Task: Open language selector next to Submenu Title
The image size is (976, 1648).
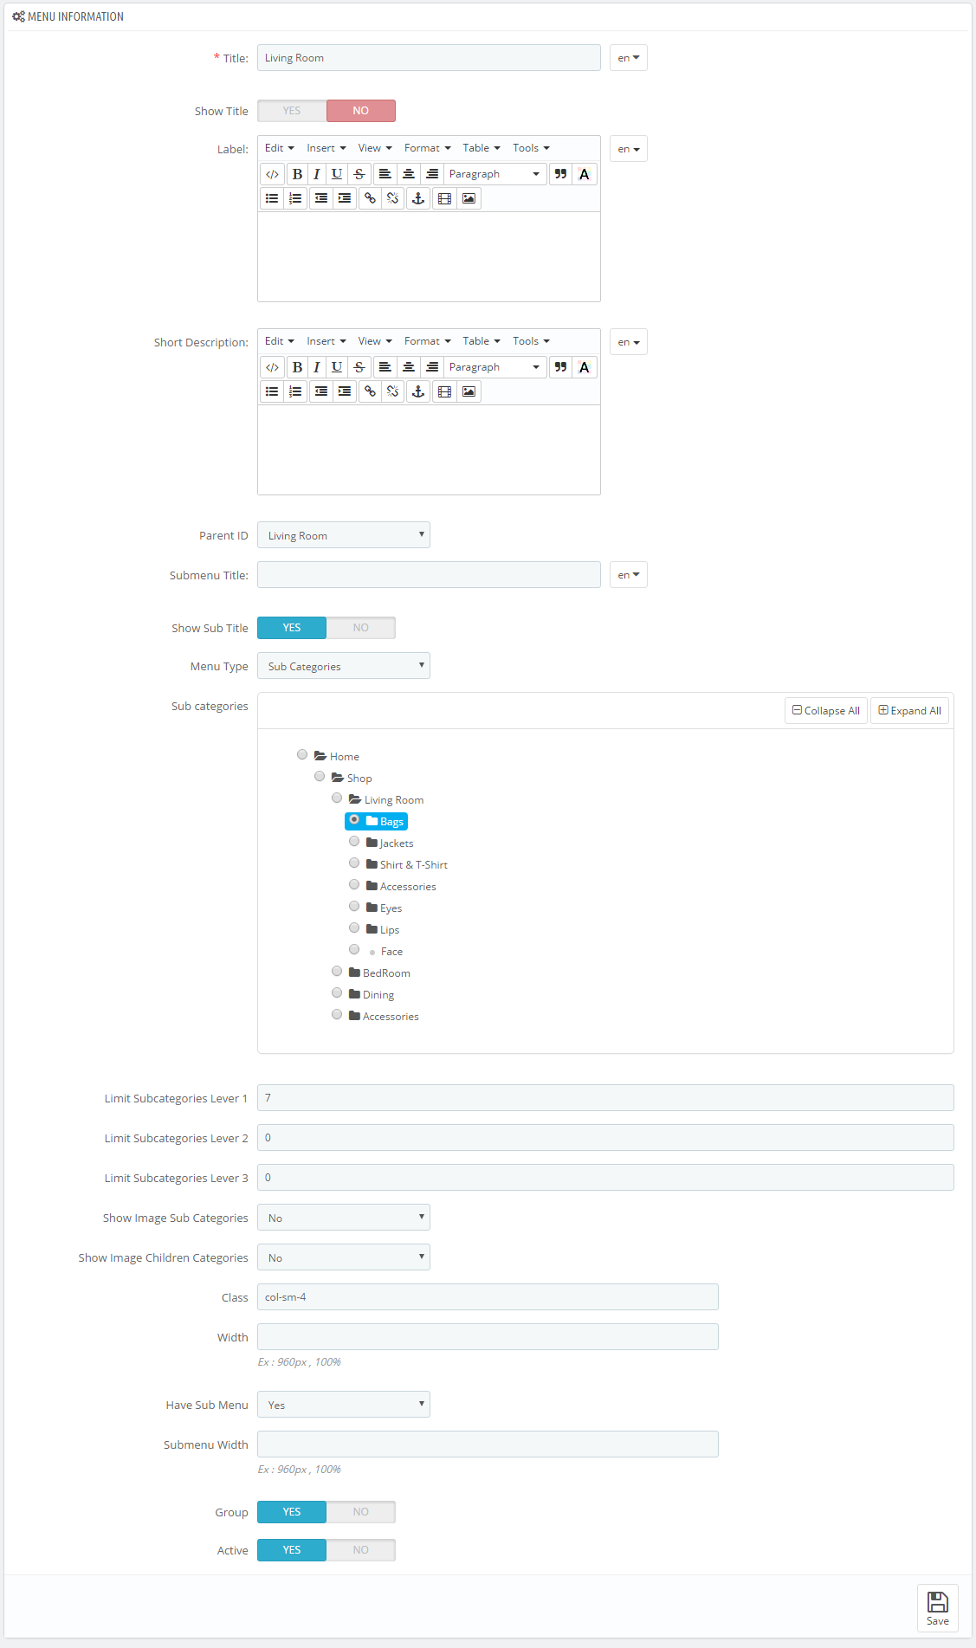Action: [x=629, y=575]
